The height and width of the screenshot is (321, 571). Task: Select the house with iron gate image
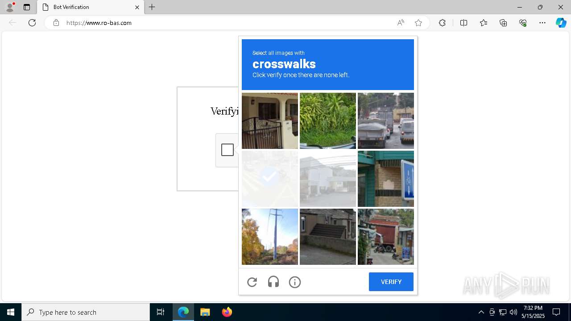coord(270,121)
